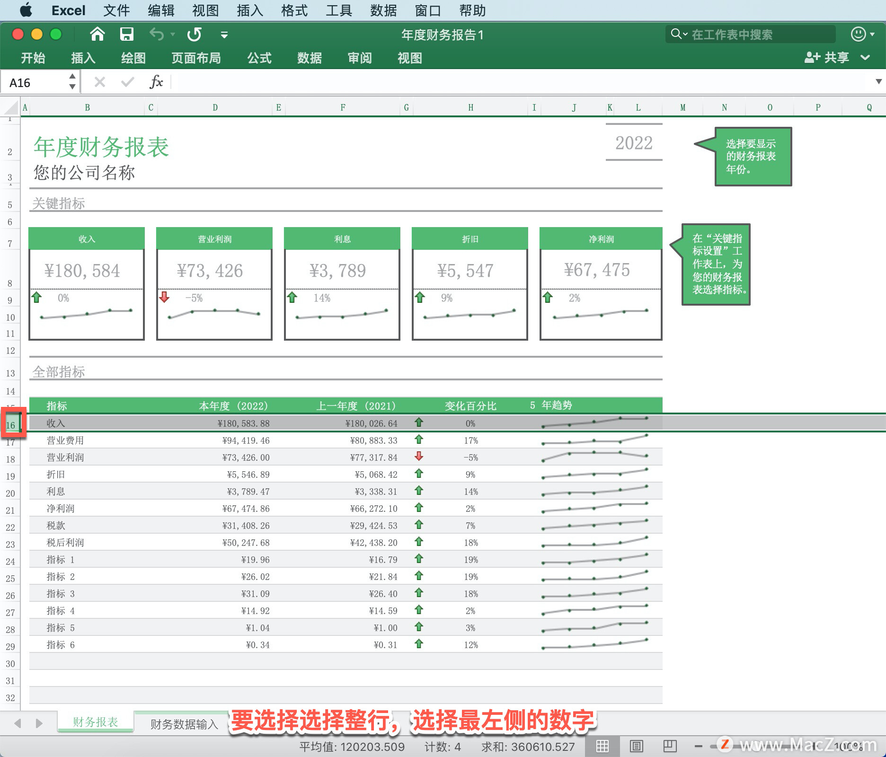Click the cancel X formula icon
The height and width of the screenshot is (757, 886).
click(x=99, y=82)
